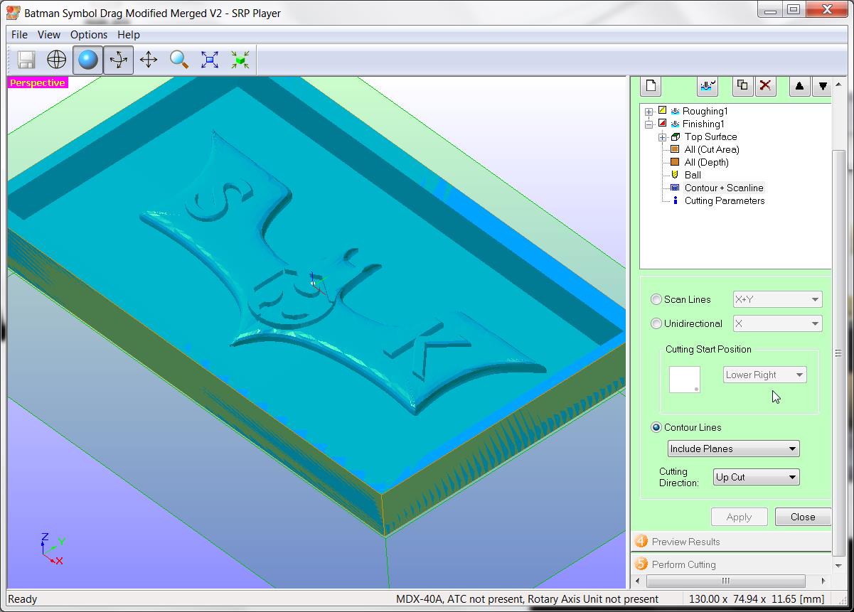Screen dimensions: 854x612
Task: Select the All (Depth) label in tree
Action: 706,162
